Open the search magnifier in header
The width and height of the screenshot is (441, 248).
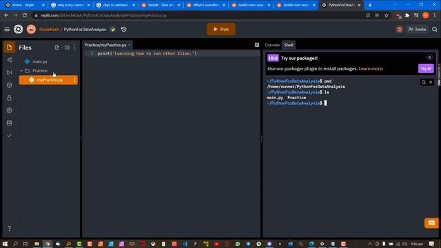coord(435,29)
